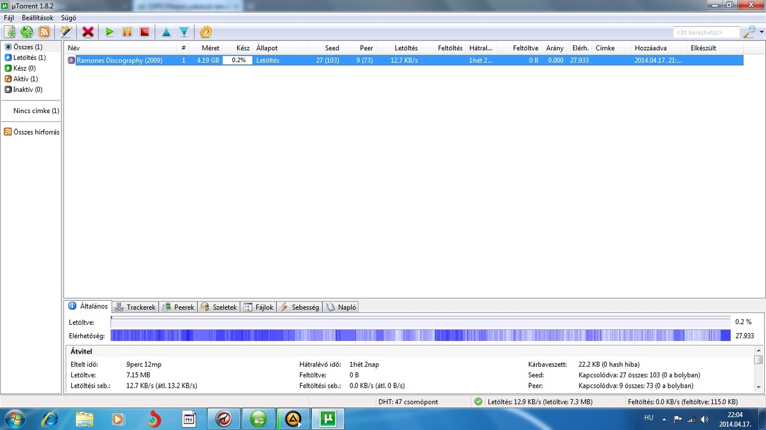Click the Letöltés 12.9 KB/s status entry
The width and height of the screenshot is (766, 430).
[x=540, y=402]
